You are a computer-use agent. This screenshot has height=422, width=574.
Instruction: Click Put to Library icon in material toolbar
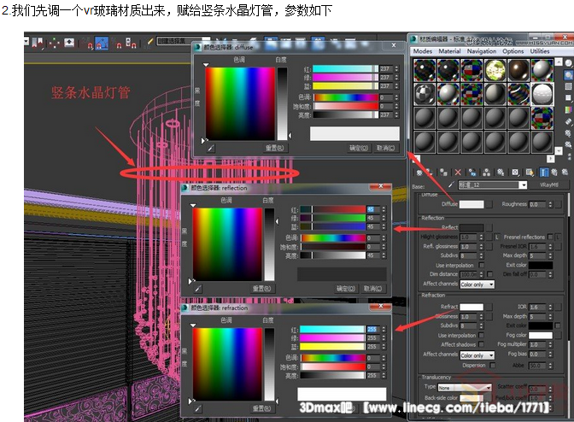(x=501, y=173)
